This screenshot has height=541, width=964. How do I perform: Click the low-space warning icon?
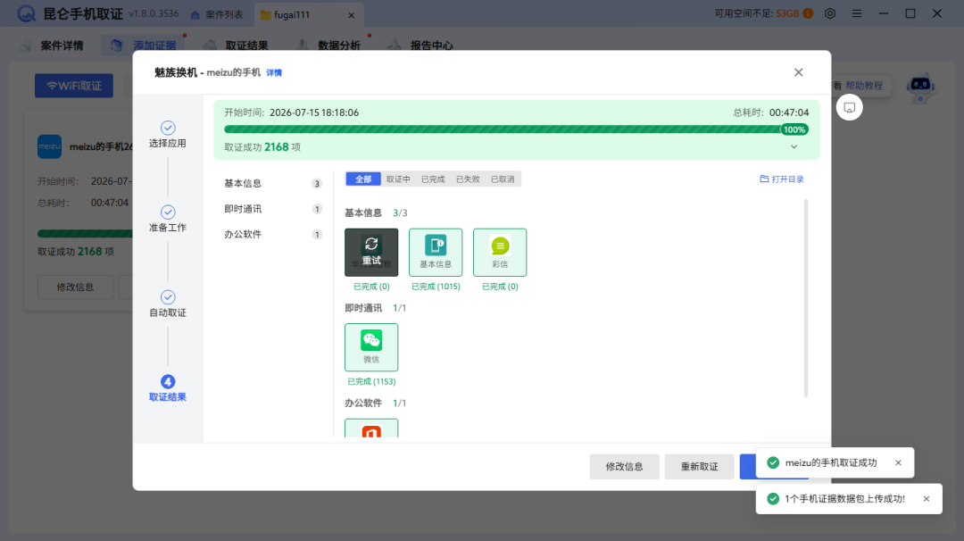(x=808, y=13)
